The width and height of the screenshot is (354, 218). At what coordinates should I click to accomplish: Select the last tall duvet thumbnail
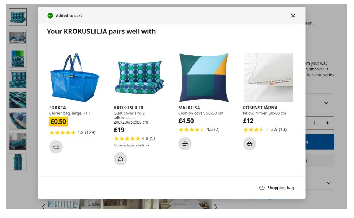point(17,162)
